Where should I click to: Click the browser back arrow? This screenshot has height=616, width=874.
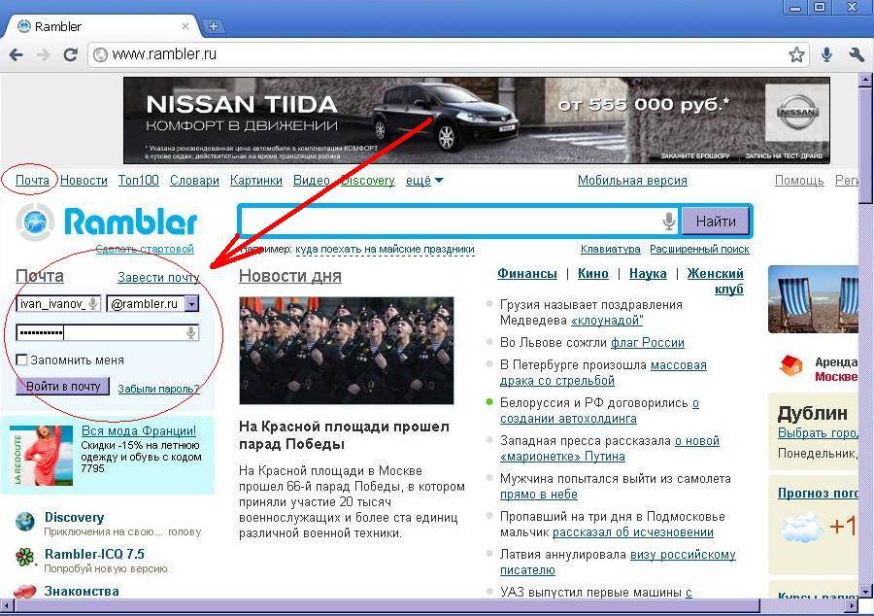(17, 54)
